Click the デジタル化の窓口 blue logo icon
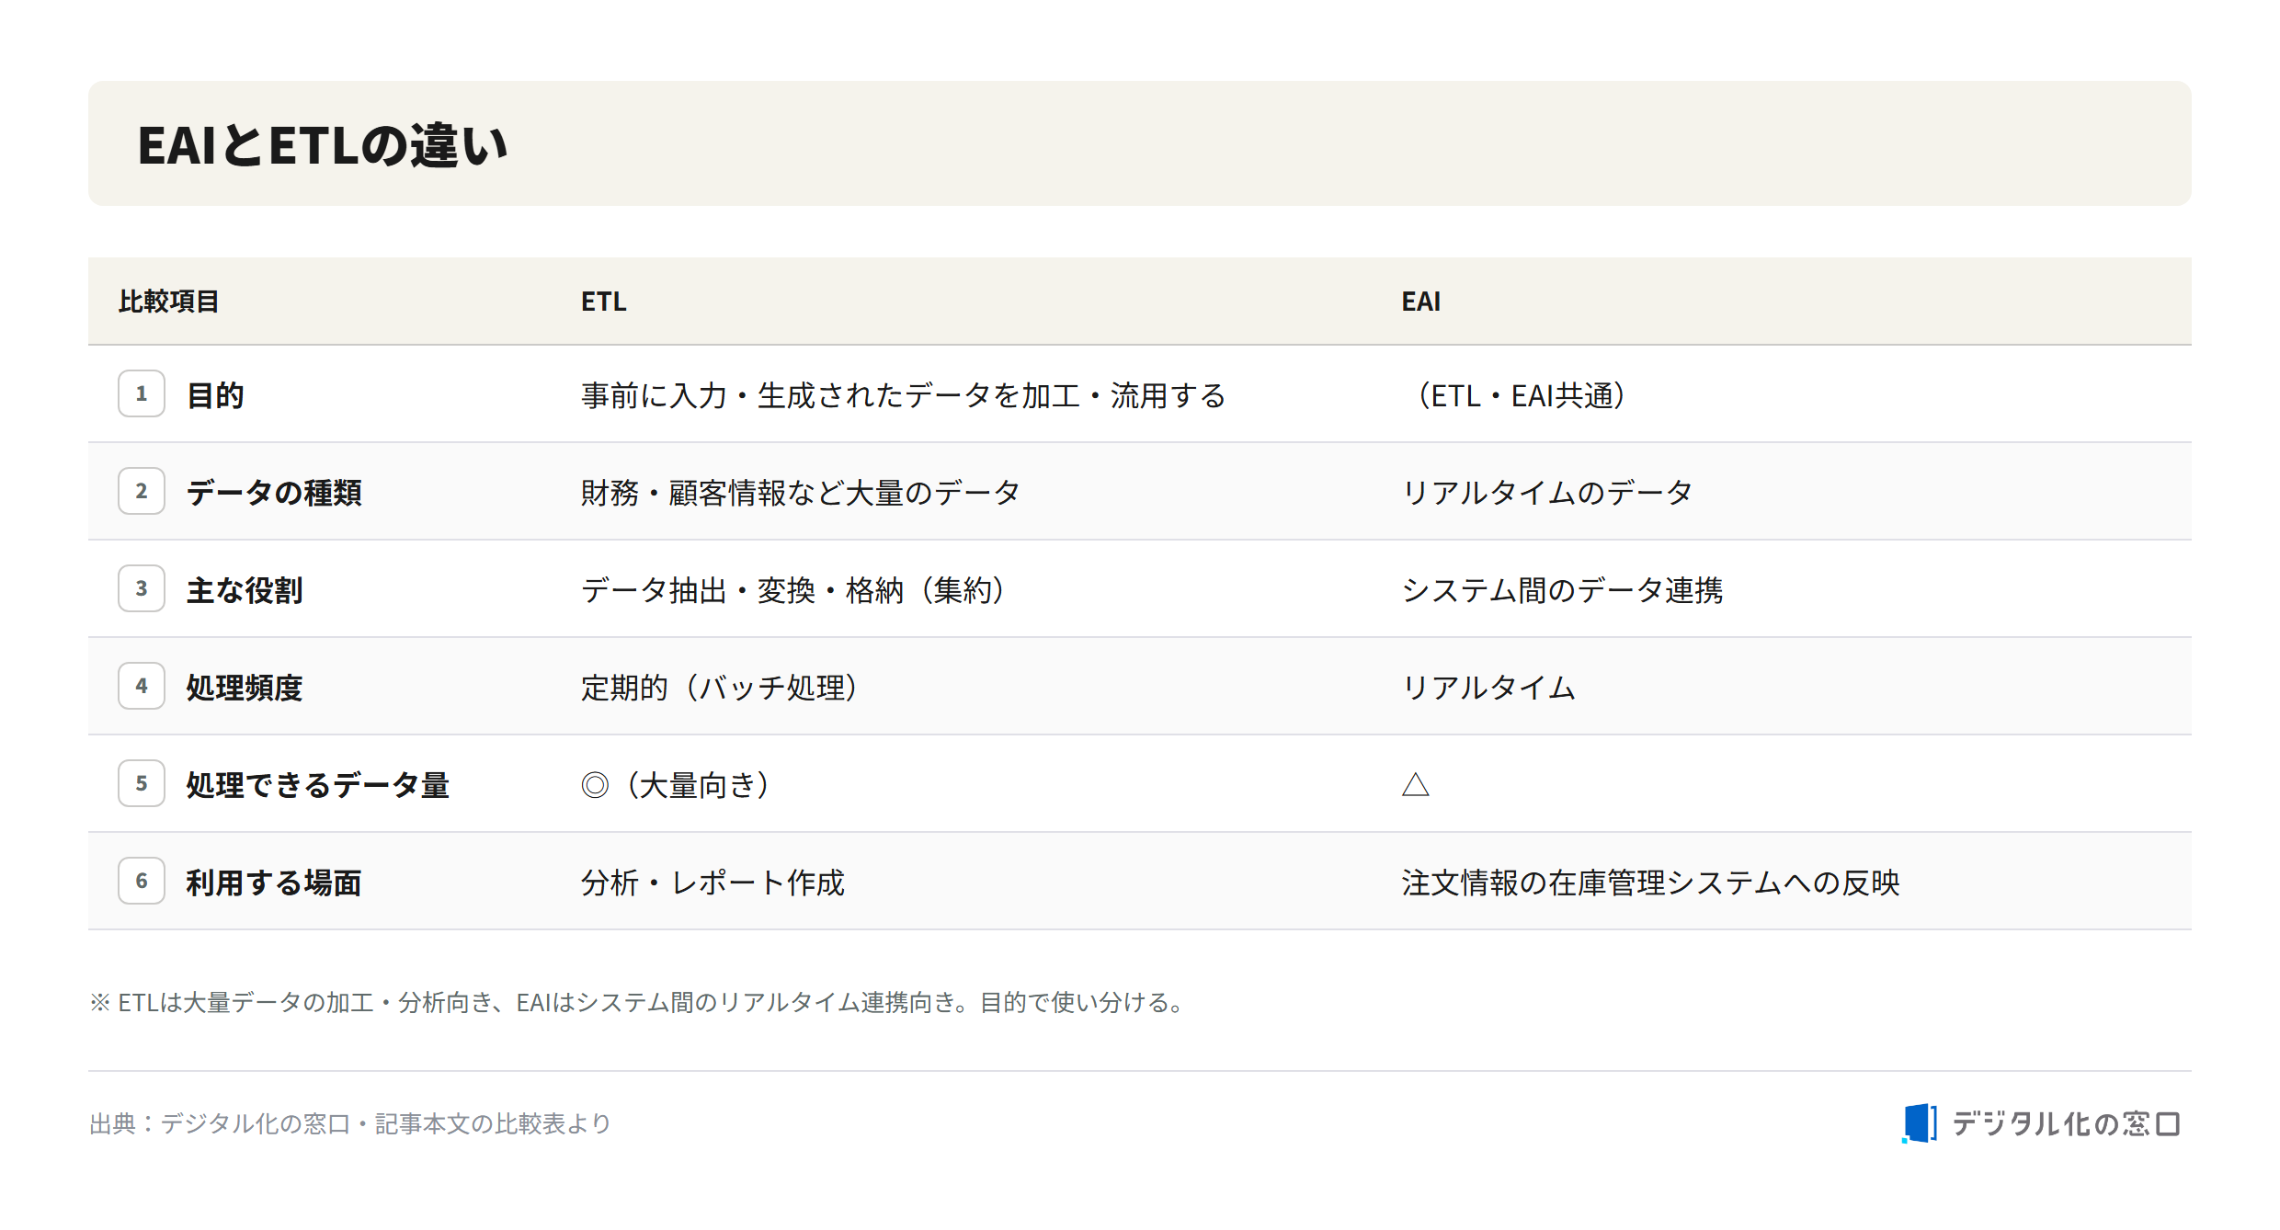The width and height of the screenshot is (2280, 1230). pyautogui.click(x=1920, y=1123)
